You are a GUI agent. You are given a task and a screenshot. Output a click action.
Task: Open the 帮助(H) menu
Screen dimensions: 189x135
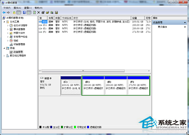(38, 8)
